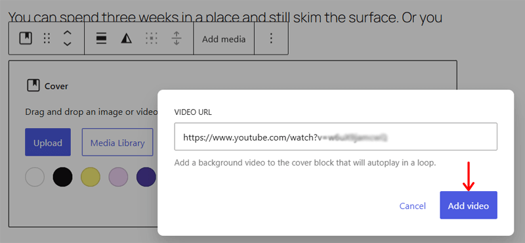Viewport: 525px width, 243px height.
Task: Select the black color swatch
Action: tap(62, 177)
